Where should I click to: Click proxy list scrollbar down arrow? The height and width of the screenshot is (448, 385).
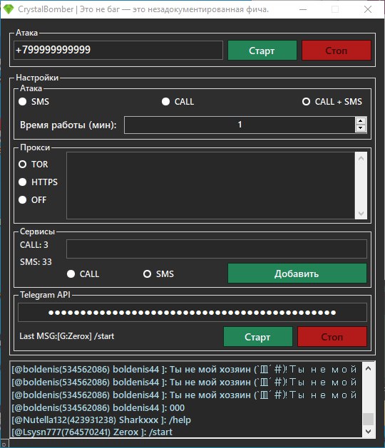pyautogui.click(x=361, y=214)
